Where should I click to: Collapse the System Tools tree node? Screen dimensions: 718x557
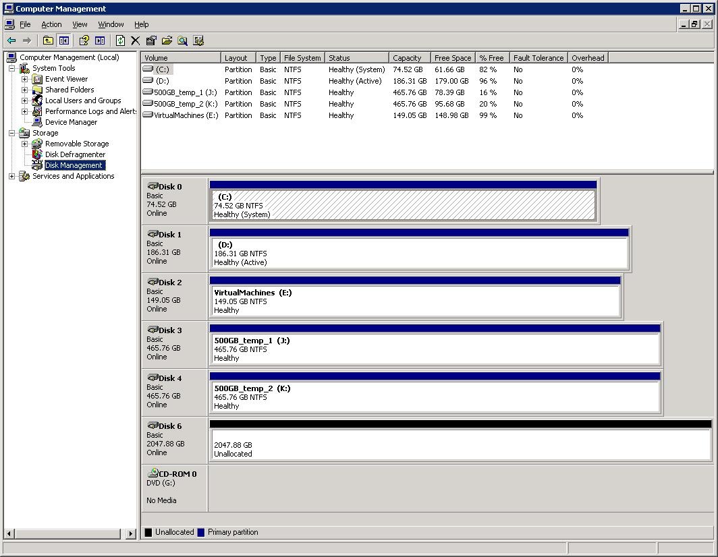[x=12, y=68]
